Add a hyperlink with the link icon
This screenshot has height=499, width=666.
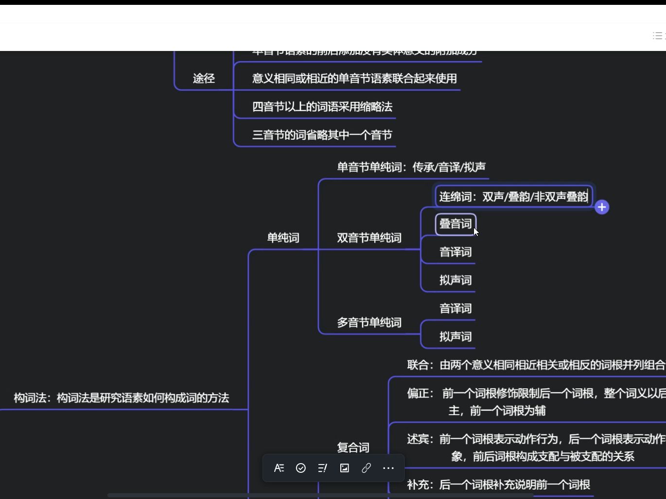(x=366, y=468)
